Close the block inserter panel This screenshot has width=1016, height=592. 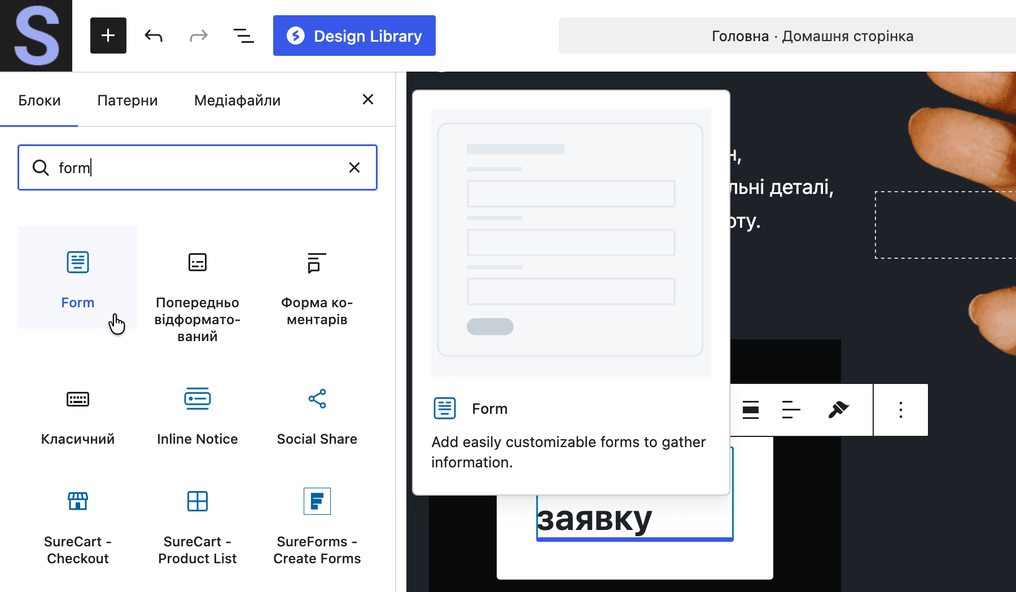point(368,99)
